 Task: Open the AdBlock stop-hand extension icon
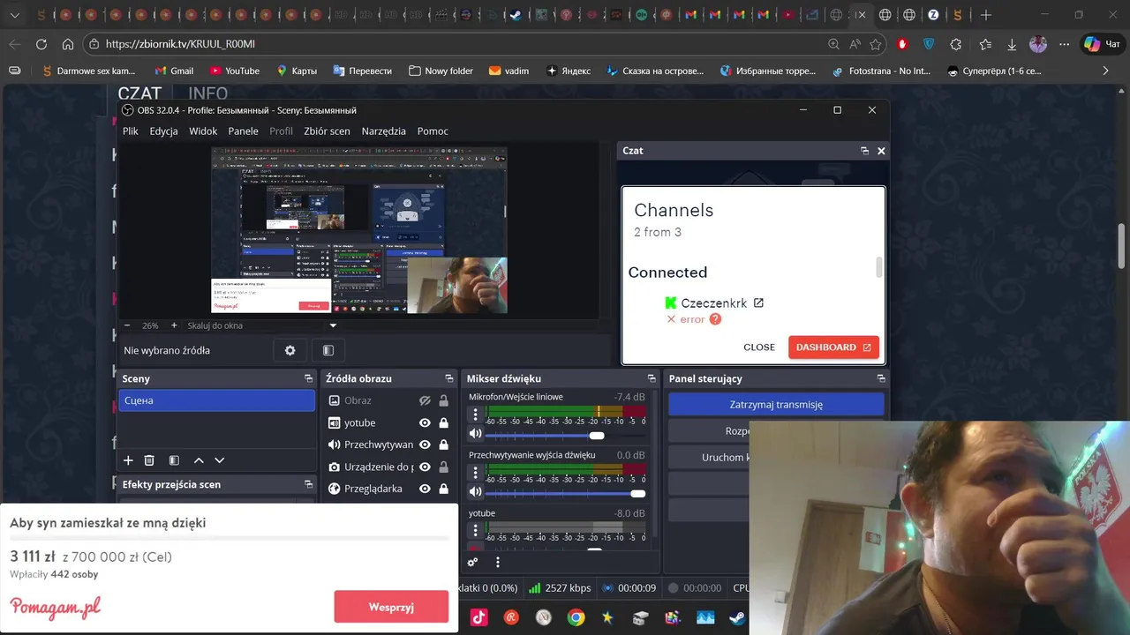[x=902, y=44]
